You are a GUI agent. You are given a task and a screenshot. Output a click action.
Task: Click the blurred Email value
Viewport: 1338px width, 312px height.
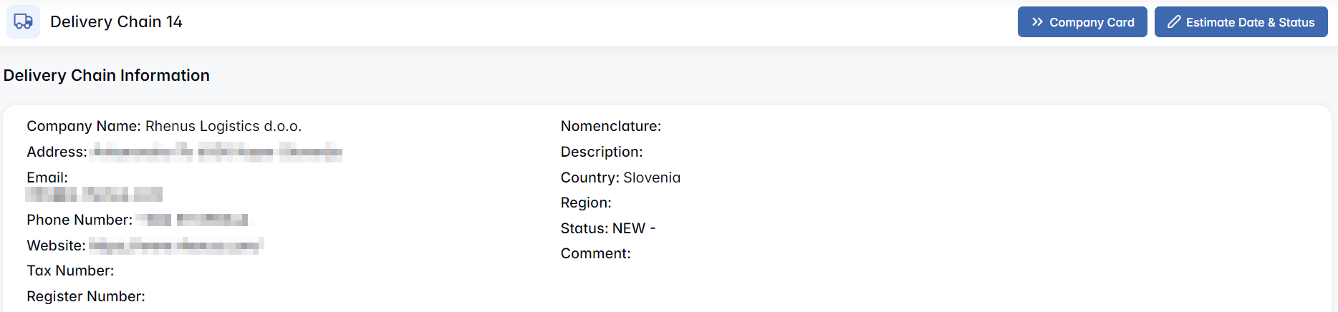pos(94,194)
